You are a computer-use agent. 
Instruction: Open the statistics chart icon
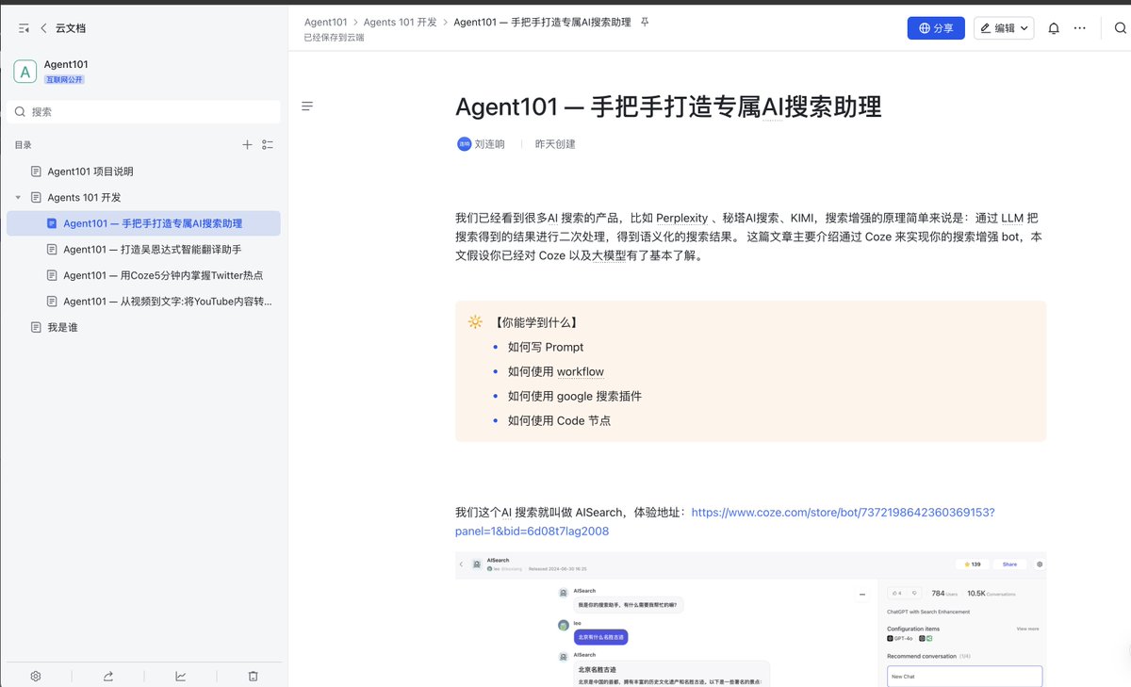[181, 676]
